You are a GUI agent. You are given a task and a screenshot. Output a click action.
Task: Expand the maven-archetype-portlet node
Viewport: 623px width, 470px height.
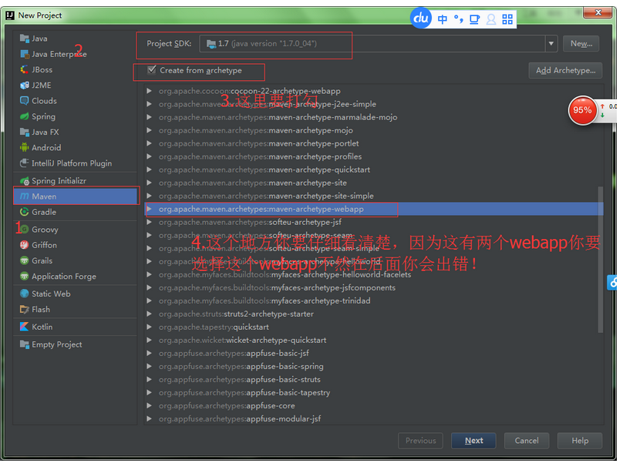[x=149, y=143]
